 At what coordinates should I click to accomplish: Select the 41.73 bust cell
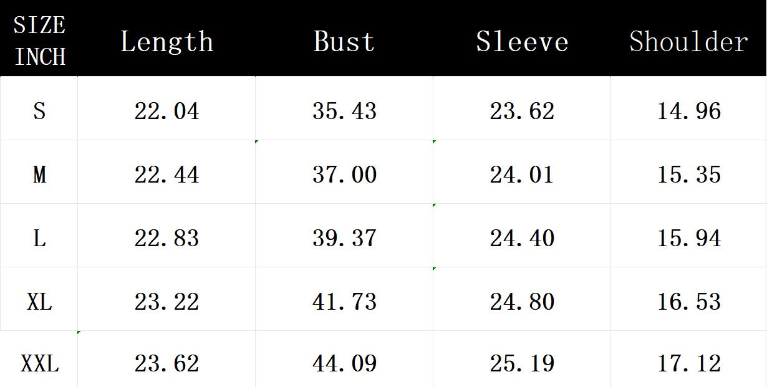click(x=344, y=302)
